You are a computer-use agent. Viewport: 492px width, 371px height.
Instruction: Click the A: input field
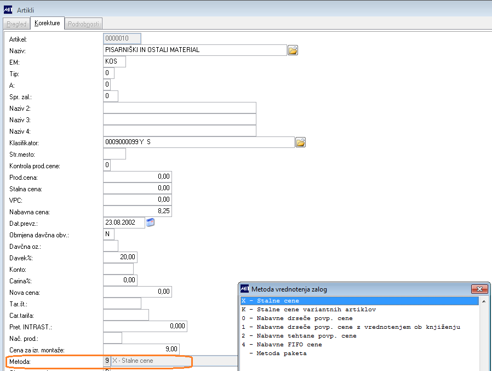(x=107, y=84)
